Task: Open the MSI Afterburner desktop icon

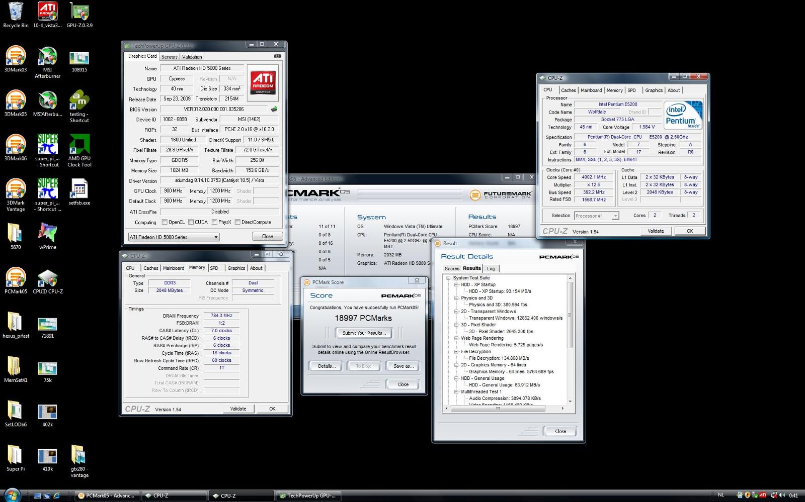Action: 47,62
